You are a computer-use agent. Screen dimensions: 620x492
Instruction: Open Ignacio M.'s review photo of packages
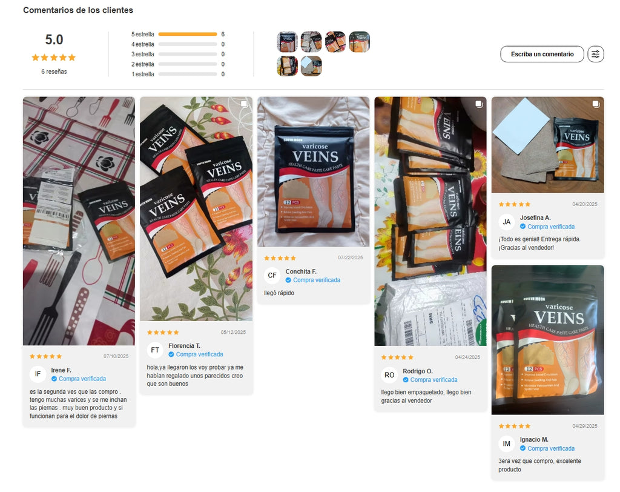coord(547,340)
